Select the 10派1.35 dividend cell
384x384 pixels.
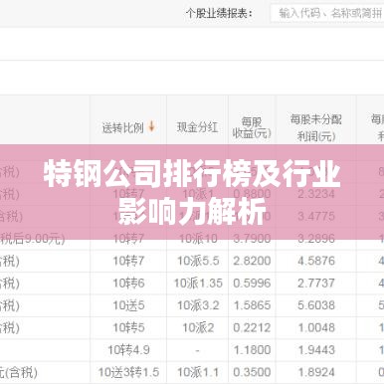pos(198,284)
